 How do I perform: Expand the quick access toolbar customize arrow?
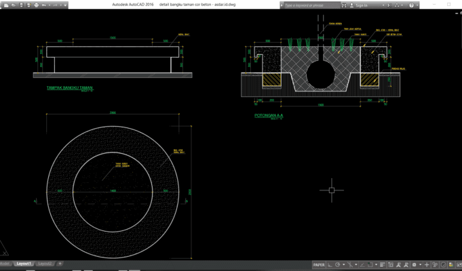[65, 5]
